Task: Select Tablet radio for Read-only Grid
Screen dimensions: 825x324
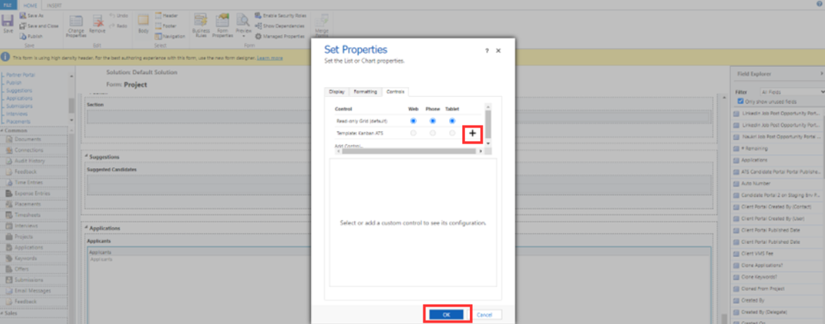Action: pyautogui.click(x=452, y=121)
